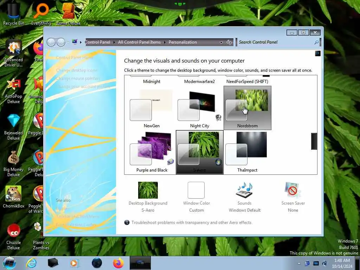Launch Firefox from the taskbar
This screenshot has height=270, width=360.
pos(118,263)
